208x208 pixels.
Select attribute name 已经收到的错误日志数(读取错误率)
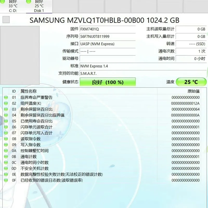coord(51,180)
